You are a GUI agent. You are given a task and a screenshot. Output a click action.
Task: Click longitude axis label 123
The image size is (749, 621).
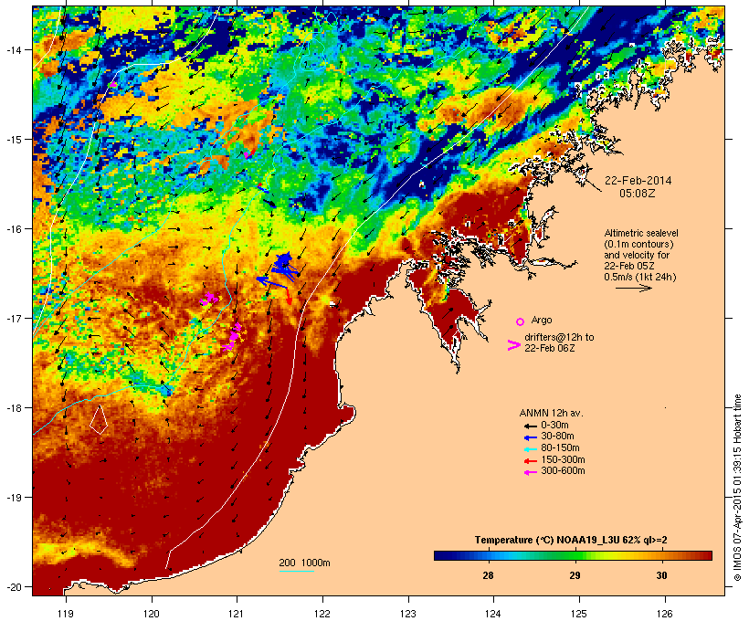click(408, 614)
